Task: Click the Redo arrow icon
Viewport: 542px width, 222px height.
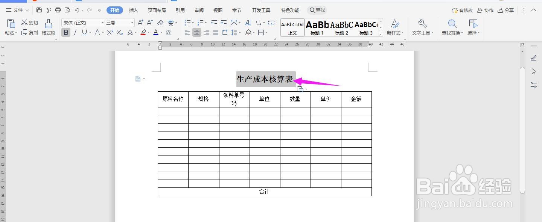Action: (x=89, y=10)
